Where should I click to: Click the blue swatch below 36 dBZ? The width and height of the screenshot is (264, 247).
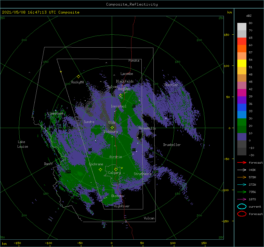click(x=242, y=107)
